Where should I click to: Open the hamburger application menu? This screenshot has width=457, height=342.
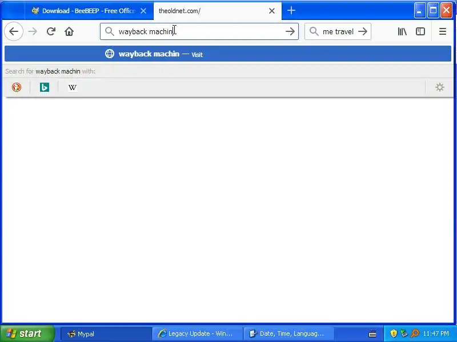click(442, 31)
